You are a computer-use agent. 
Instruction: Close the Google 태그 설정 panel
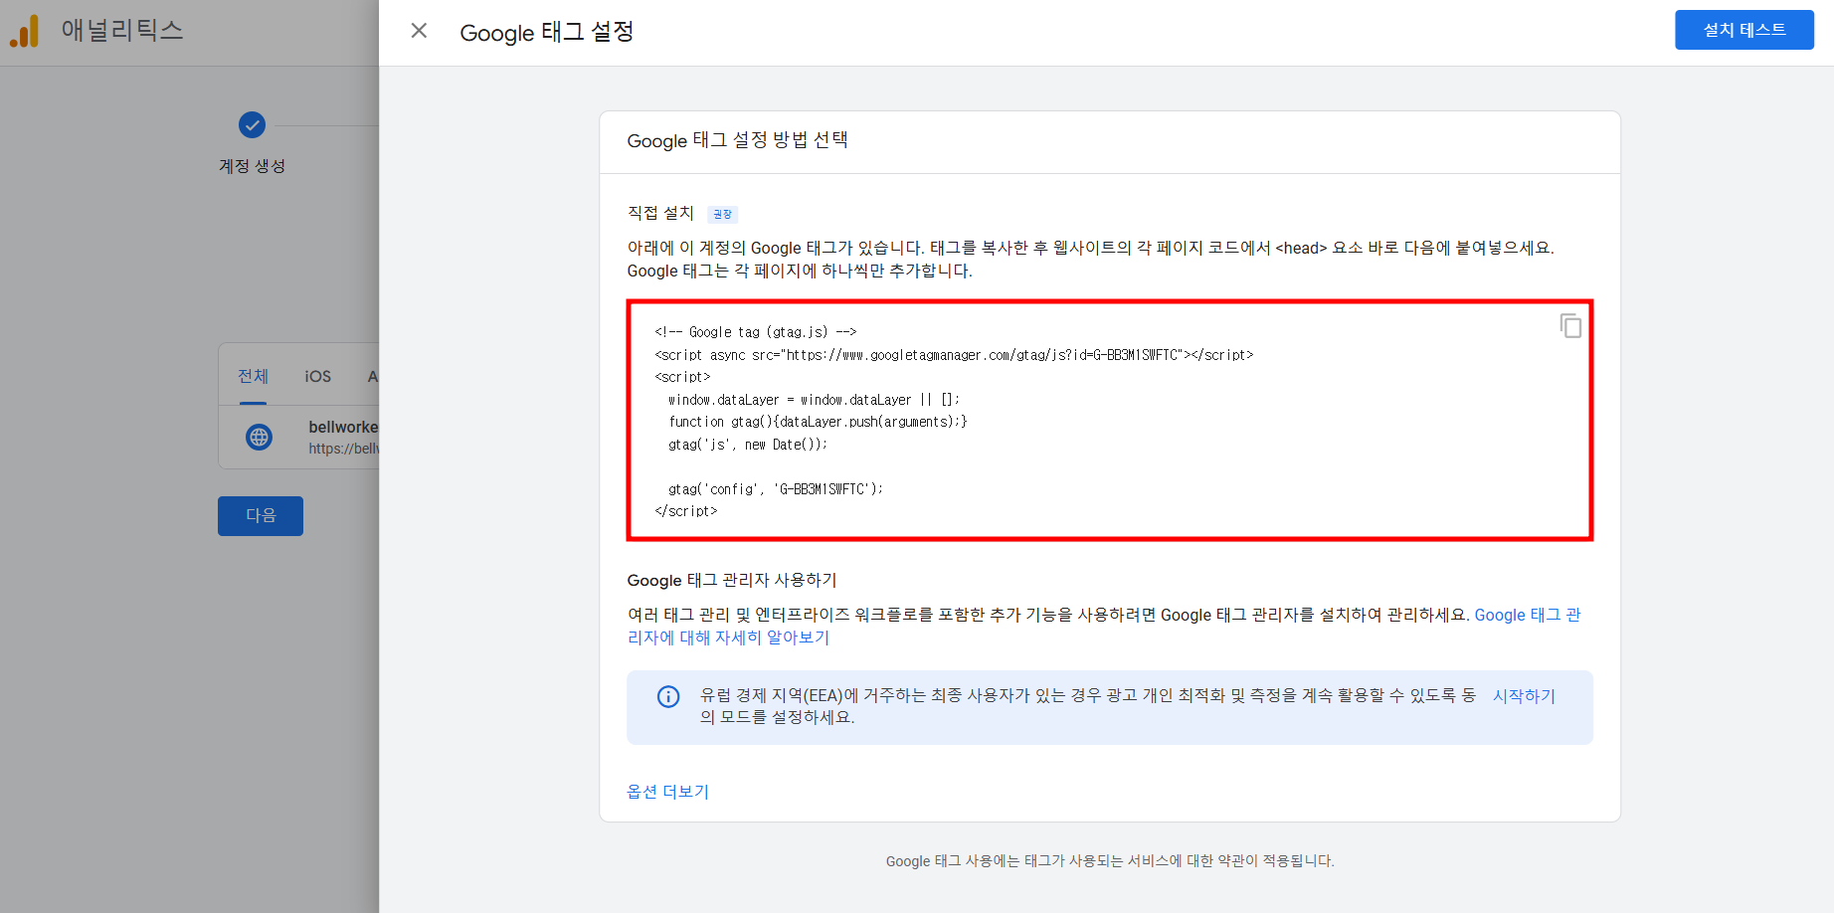[x=419, y=31]
